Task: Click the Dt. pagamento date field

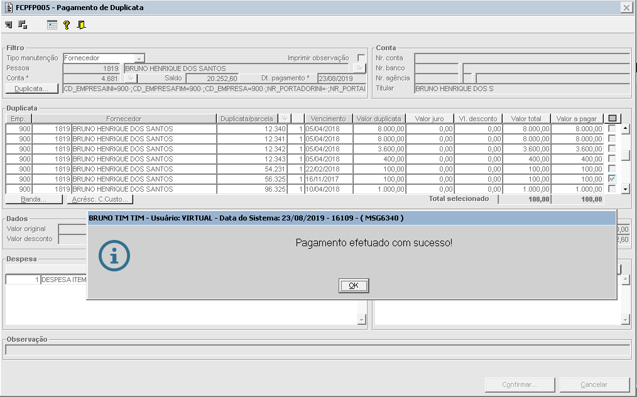Action: click(x=341, y=79)
